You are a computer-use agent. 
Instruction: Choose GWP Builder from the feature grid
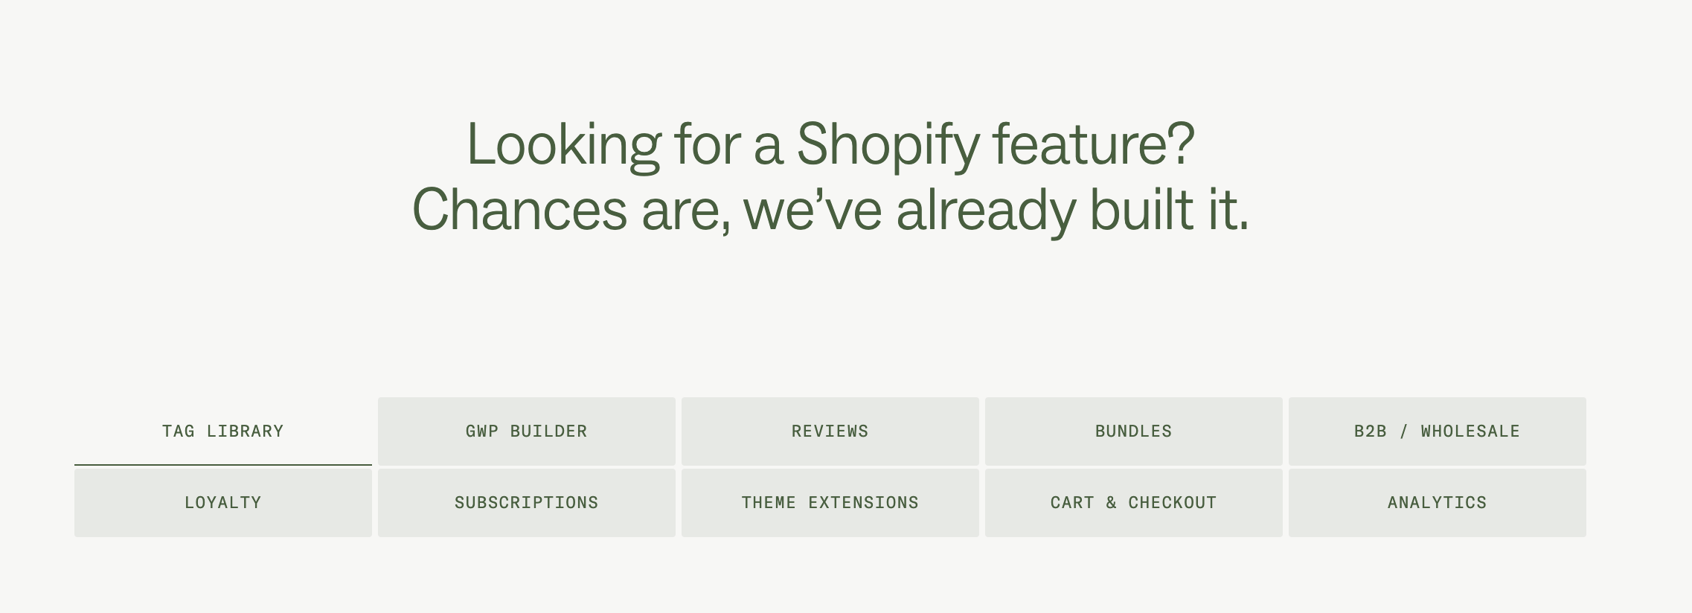click(x=526, y=431)
